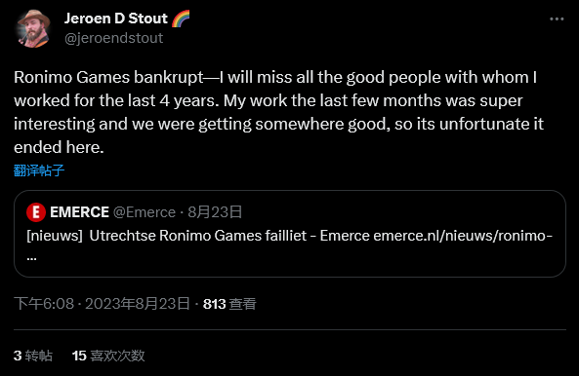Click the 下午6:08 post time
579x376 pixels.
click(x=44, y=304)
